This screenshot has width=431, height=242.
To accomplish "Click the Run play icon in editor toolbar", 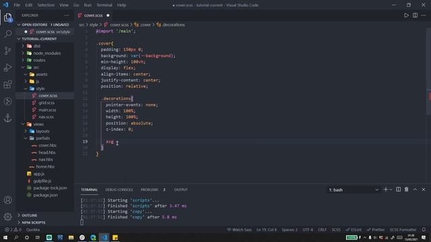I will tap(406, 15).
